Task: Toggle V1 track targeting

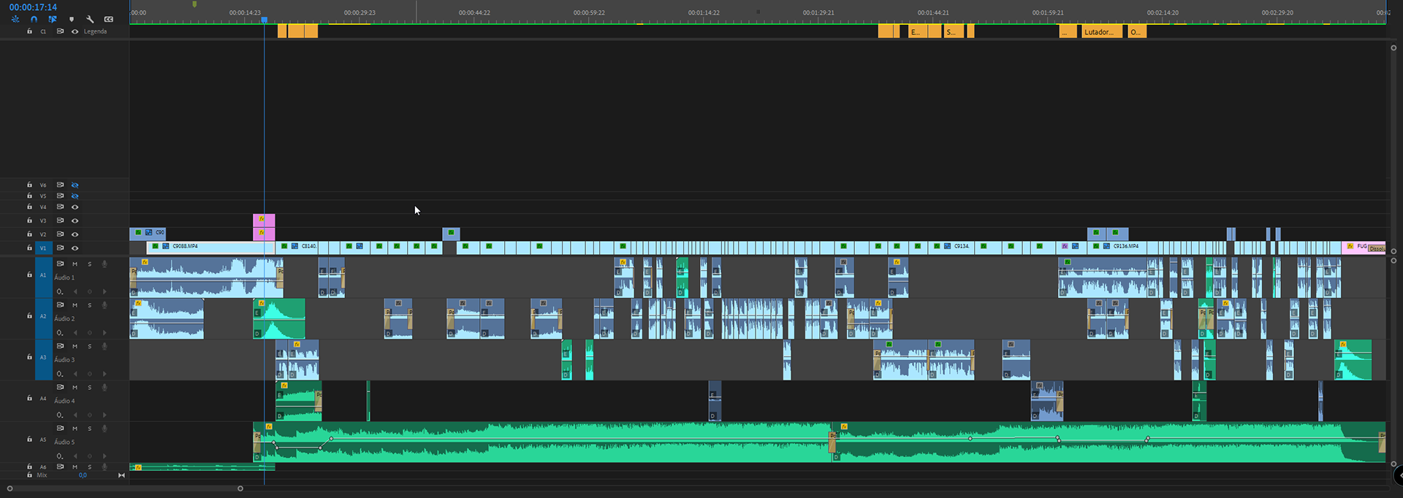Action: (x=43, y=248)
